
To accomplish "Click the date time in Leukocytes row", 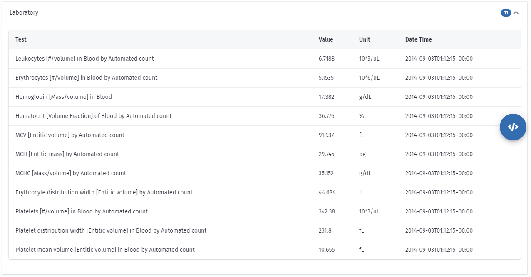I will pyautogui.click(x=439, y=59).
